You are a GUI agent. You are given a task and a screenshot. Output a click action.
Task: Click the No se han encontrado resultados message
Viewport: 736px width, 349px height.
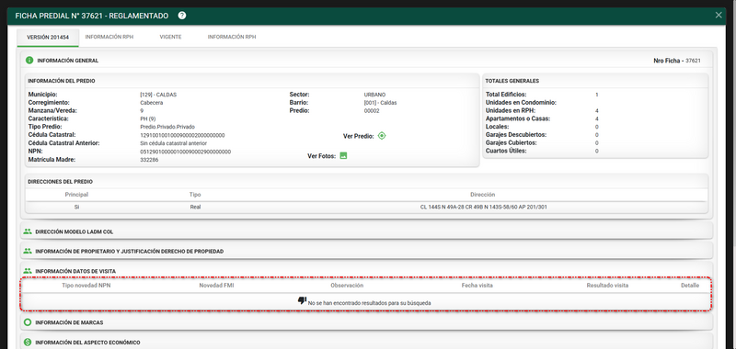[370, 303]
